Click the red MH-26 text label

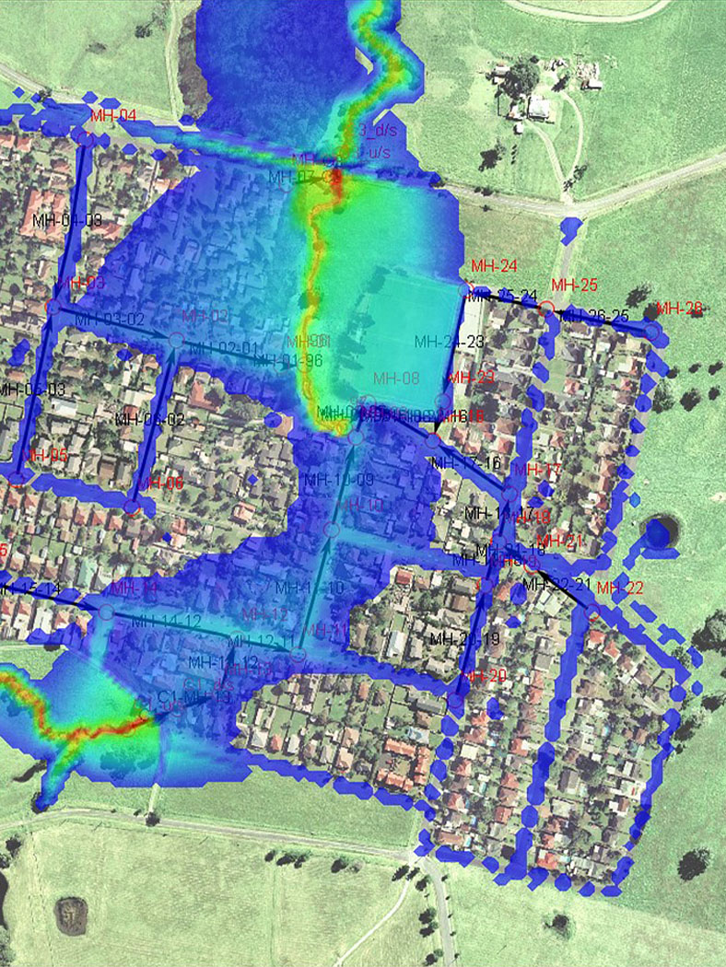(x=680, y=309)
